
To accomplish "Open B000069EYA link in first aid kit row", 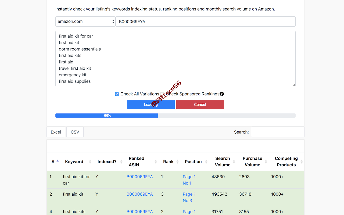I will click(x=140, y=194).
